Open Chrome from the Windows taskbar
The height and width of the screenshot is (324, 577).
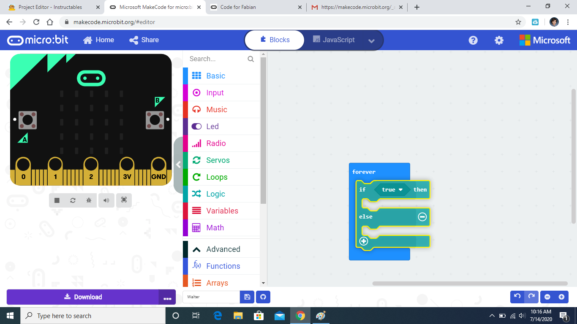(300, 316)
